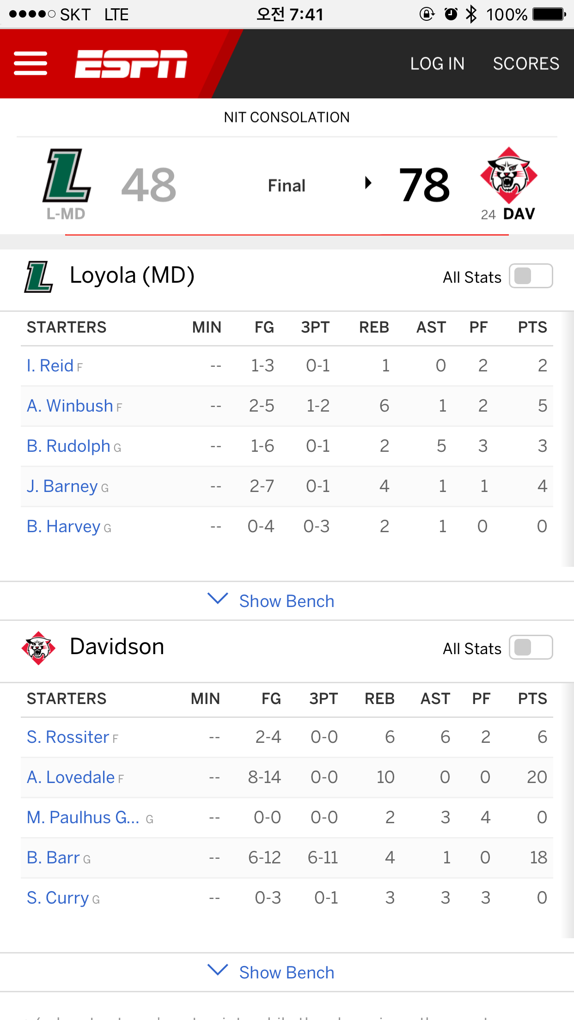Tap the Davidson Wildcats logo in scoreboard
The height and width of the screenshot is (1020, 574).
tap(508, 176)
